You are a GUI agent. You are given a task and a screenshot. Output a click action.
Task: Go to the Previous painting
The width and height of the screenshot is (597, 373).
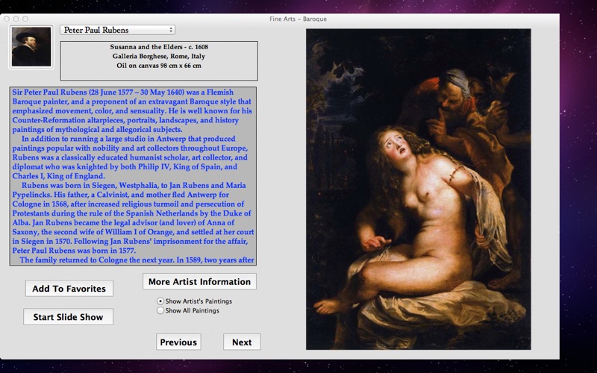click(x=178, y=342)
